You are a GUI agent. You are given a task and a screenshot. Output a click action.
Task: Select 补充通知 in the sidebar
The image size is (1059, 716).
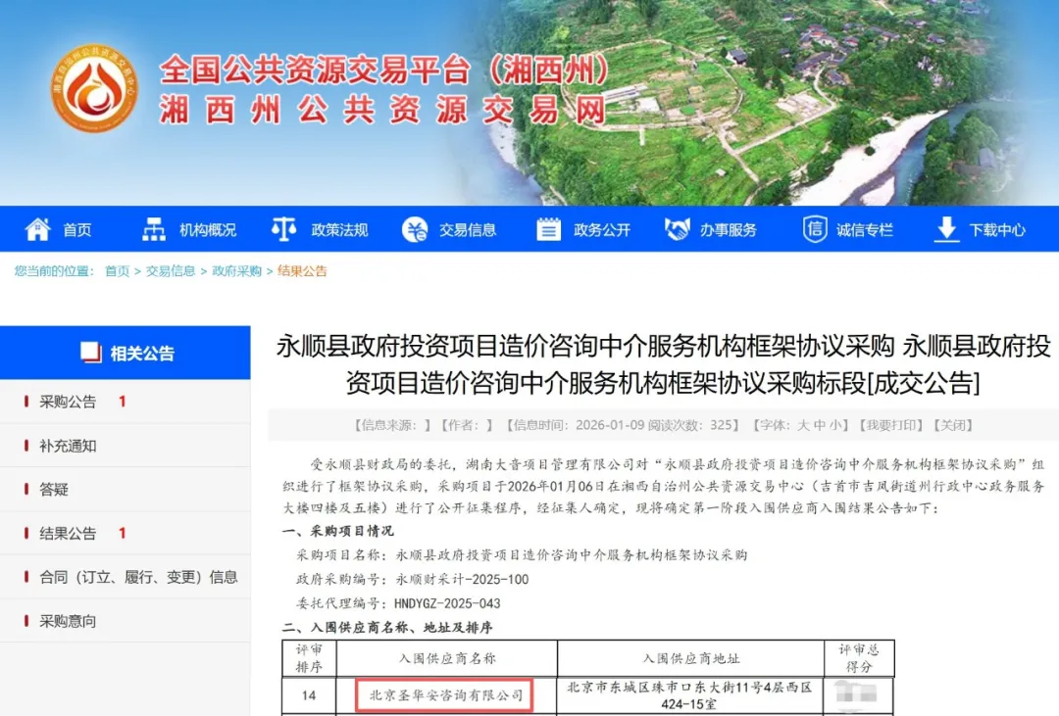tap(68, 446)
